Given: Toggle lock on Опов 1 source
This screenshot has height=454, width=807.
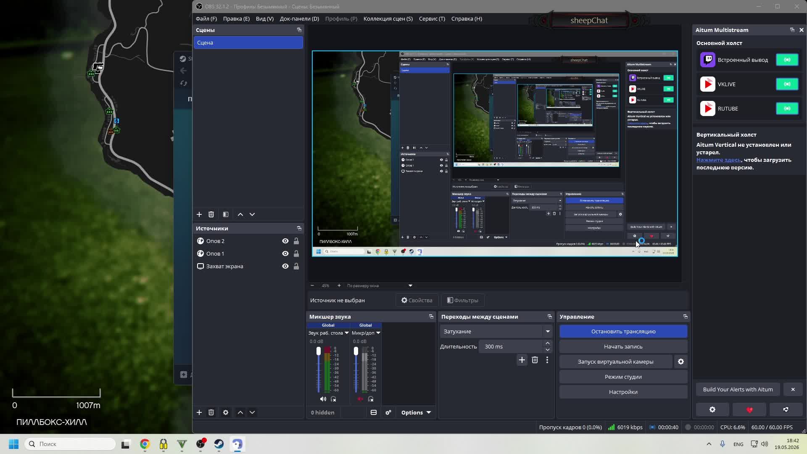Looking at the screenshot, I should (x=296, y=253).
